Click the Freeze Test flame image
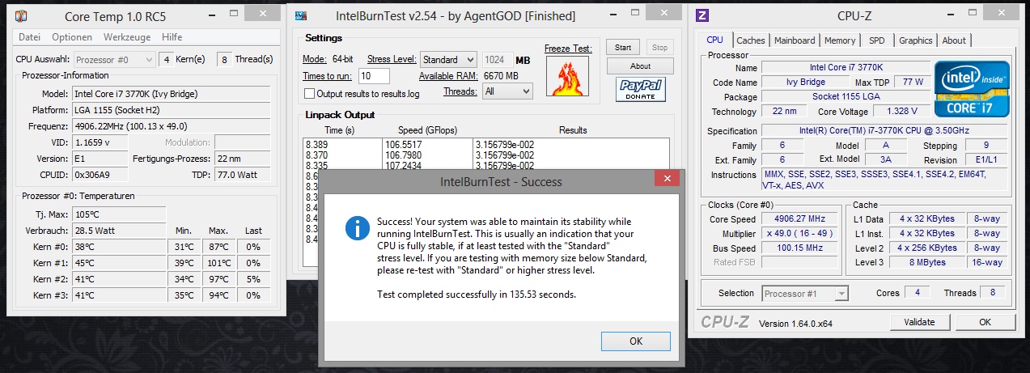Screen dimensions: 1030x373 coord(566,78)
